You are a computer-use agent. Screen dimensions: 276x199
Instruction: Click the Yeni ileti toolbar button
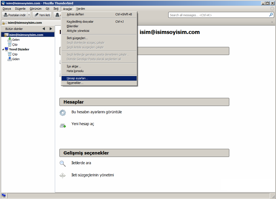point(42,15)
